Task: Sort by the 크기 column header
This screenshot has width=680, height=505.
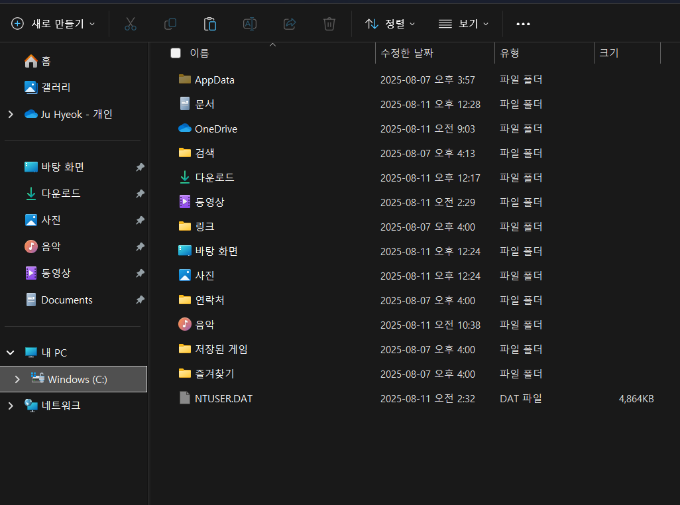Action: pos(609,53)
